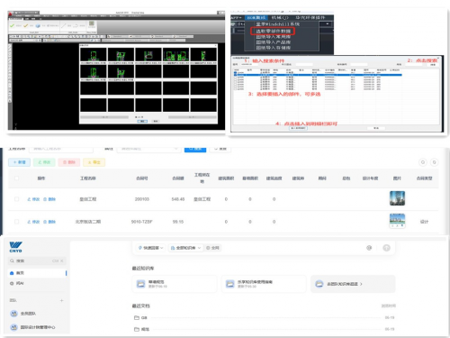Click the first circular icon right of the table toolbar
Screen dimensions: 450x338
coord(423,162)
